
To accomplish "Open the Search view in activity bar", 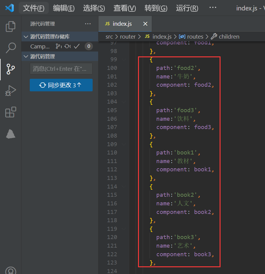I will tap(10, 48).
